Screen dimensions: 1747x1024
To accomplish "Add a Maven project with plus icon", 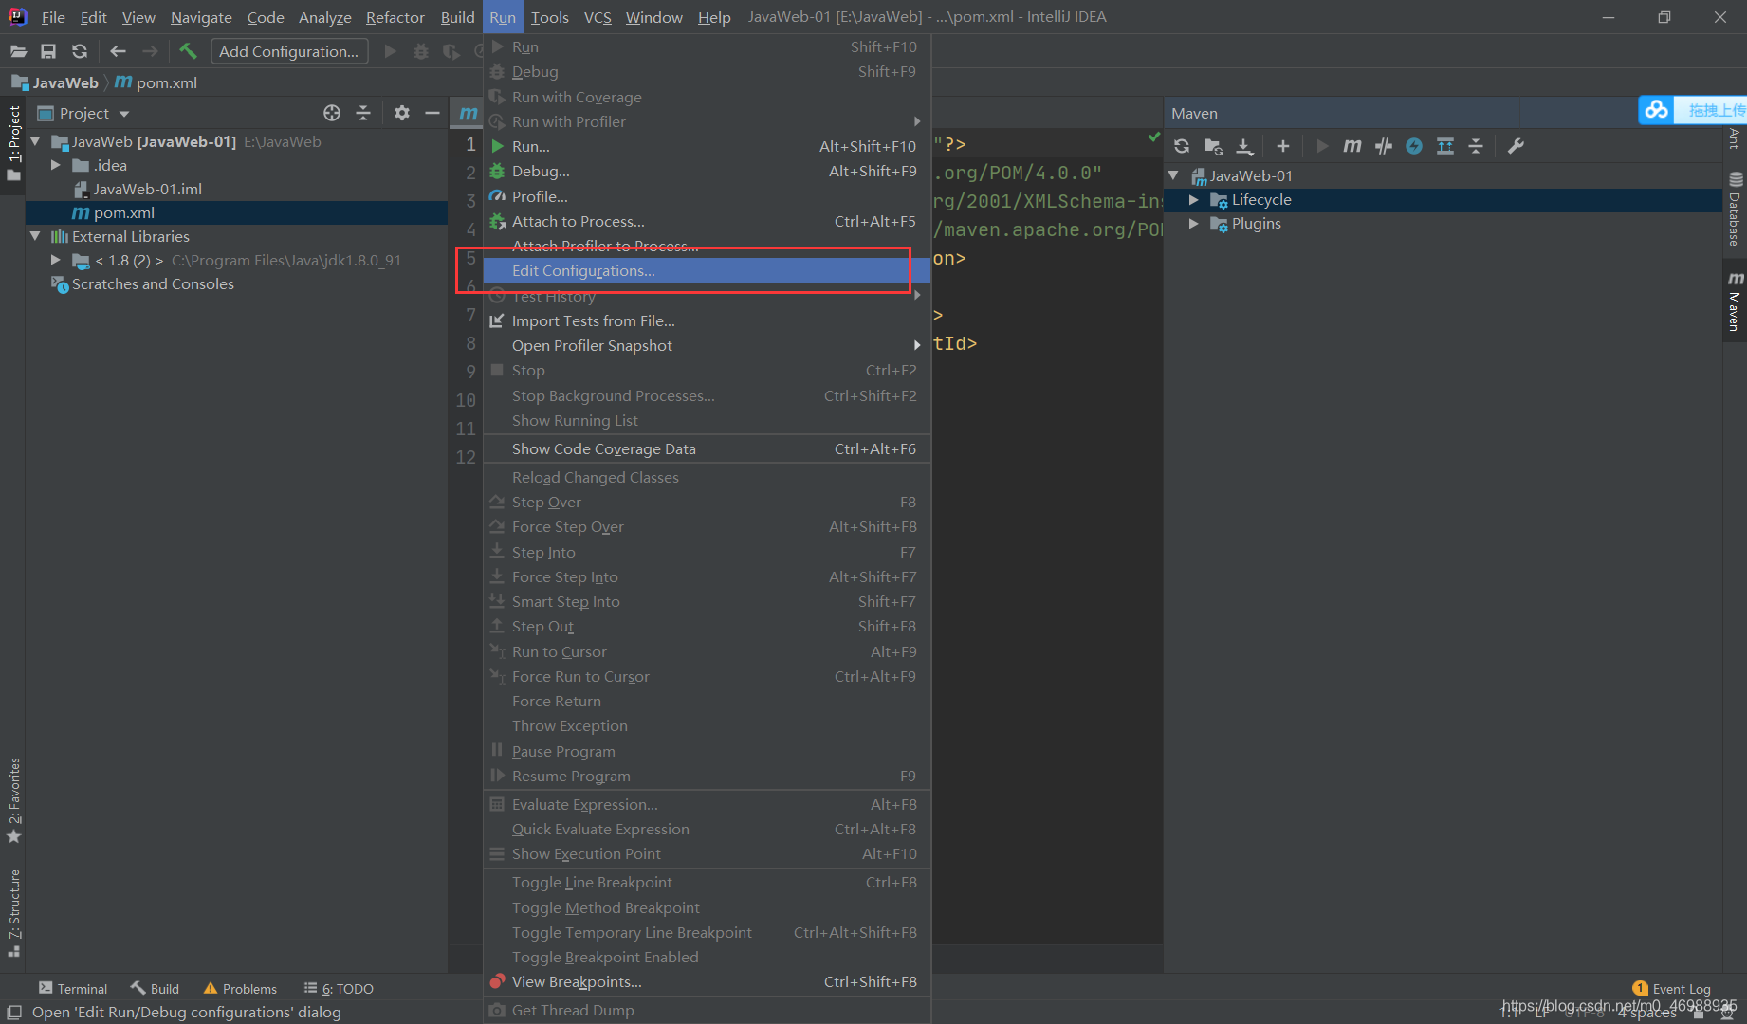I will (1283, 146).
